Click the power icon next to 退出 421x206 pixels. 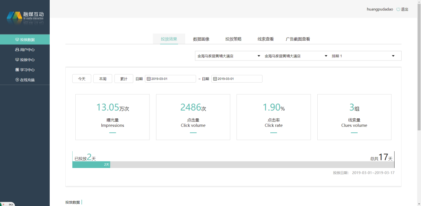398,9
